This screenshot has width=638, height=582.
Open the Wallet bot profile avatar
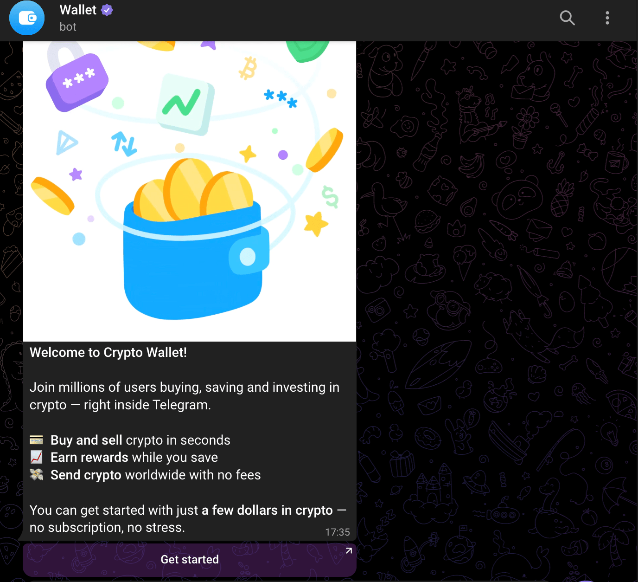click(x=27, y=18)
